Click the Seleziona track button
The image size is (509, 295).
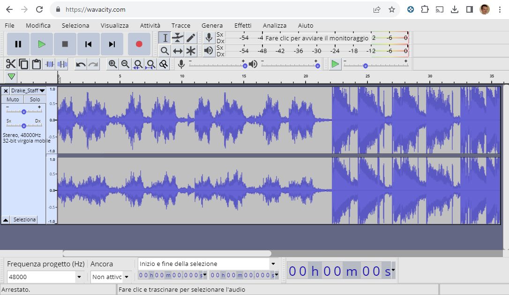tap(24, 219)
